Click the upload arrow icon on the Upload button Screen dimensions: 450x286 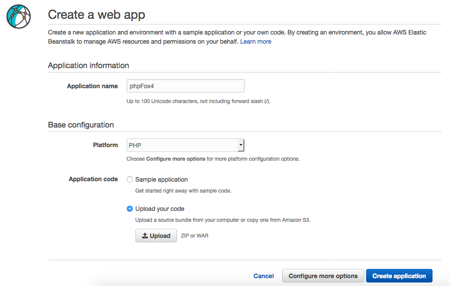coord(145,236)
